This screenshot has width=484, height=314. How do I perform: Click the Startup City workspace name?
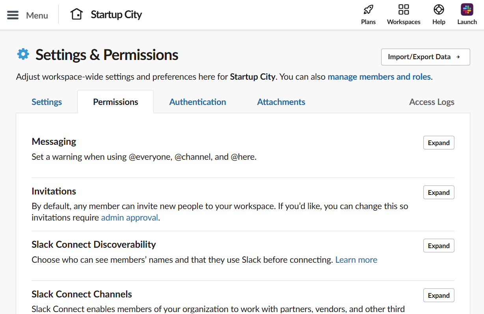click(x=116, y=15)
